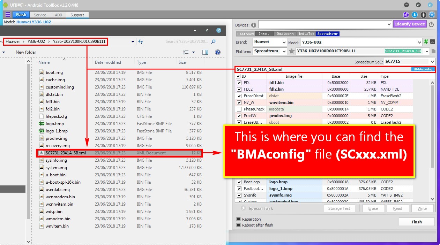440x245 pixels.
Task: Open the blue settings gear icon
Action: click(x=432, y=15)
